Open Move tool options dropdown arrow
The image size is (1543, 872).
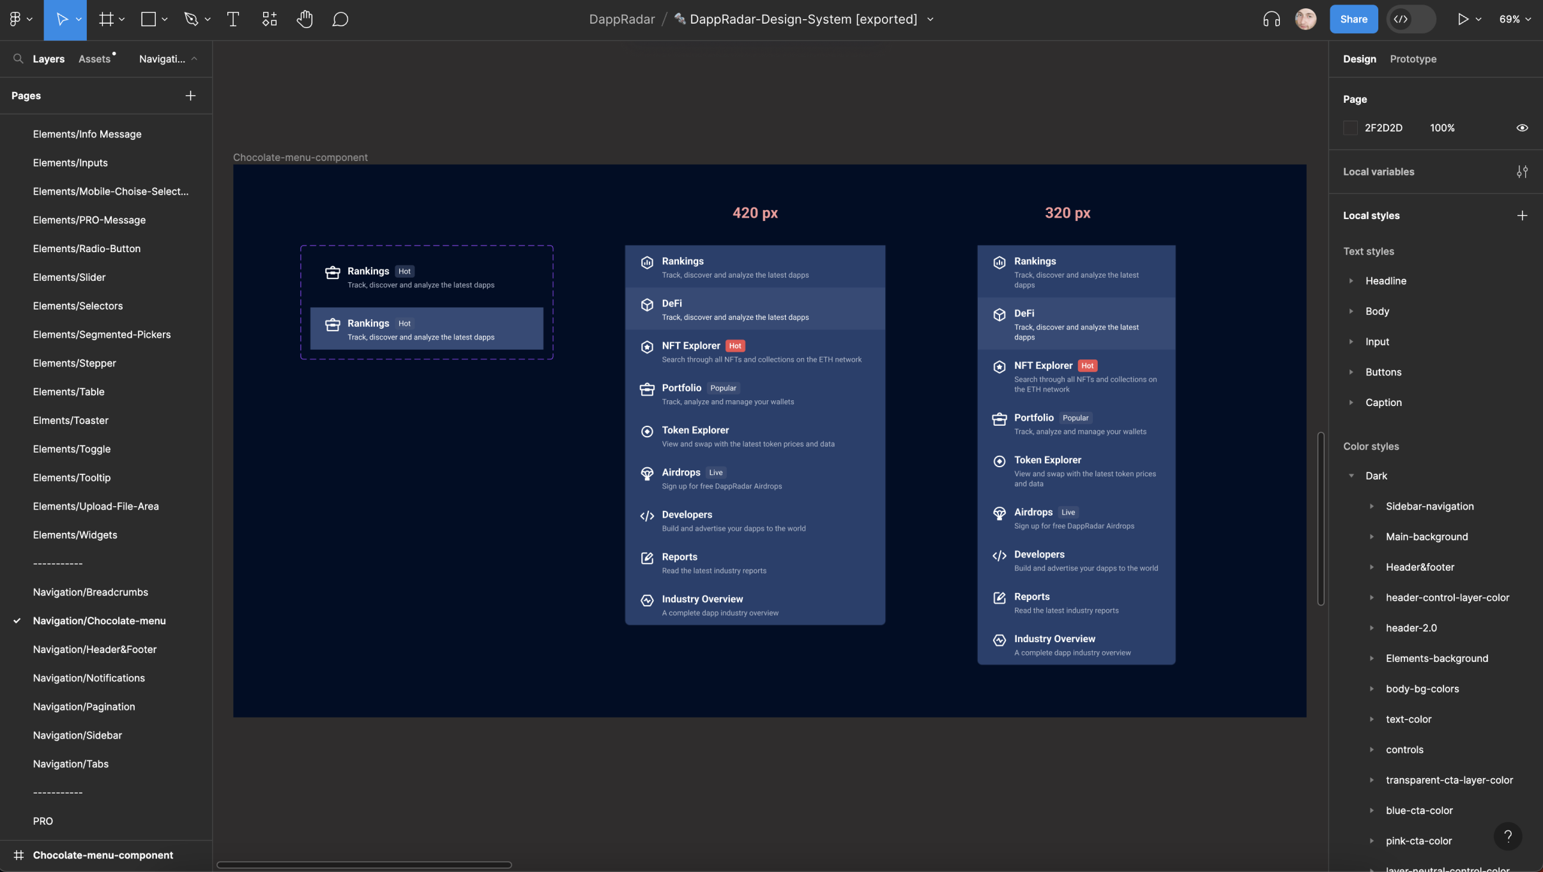(79, 20)
